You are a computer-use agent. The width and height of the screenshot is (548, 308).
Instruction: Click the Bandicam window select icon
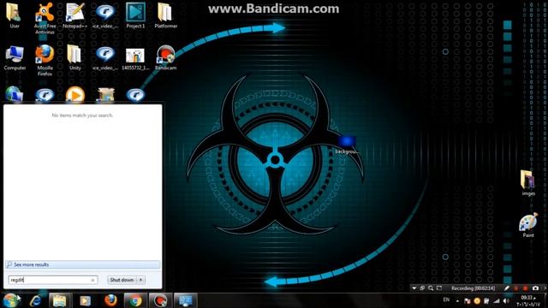click(422, 288)
